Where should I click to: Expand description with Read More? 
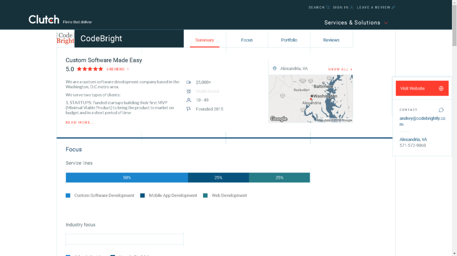[x=80, y=122]
